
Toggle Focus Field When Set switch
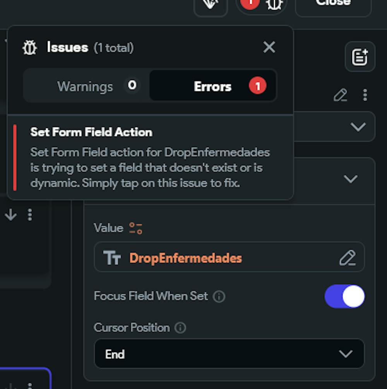[344, 296]
